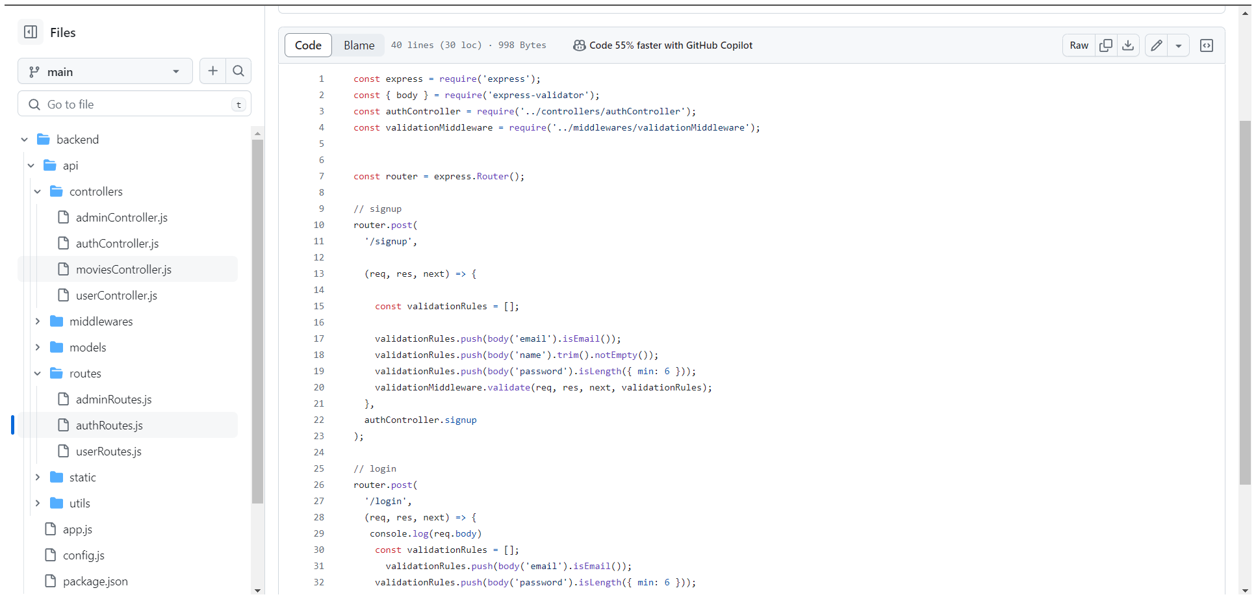
Task: Open more edit options dropdown arrow
Action: click(x=1178, y=45)
